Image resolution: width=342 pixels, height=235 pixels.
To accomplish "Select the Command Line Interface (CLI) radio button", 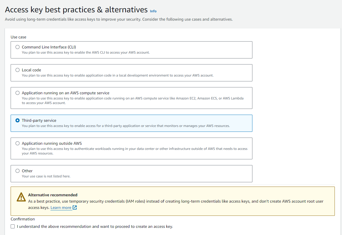I will (18, 47).
